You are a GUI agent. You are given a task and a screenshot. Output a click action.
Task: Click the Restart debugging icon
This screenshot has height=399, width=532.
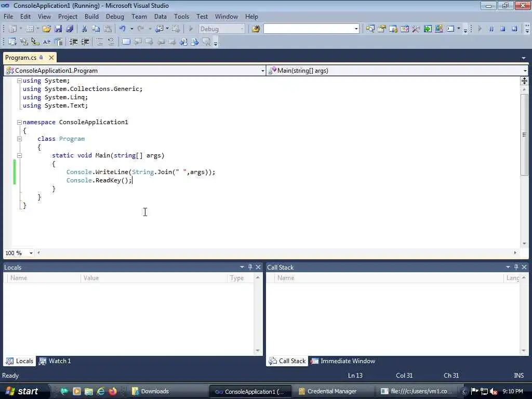tap(514, 29)
